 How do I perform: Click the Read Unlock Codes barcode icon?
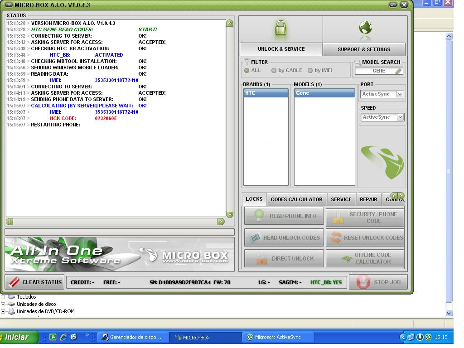click(x=255, y=238)
